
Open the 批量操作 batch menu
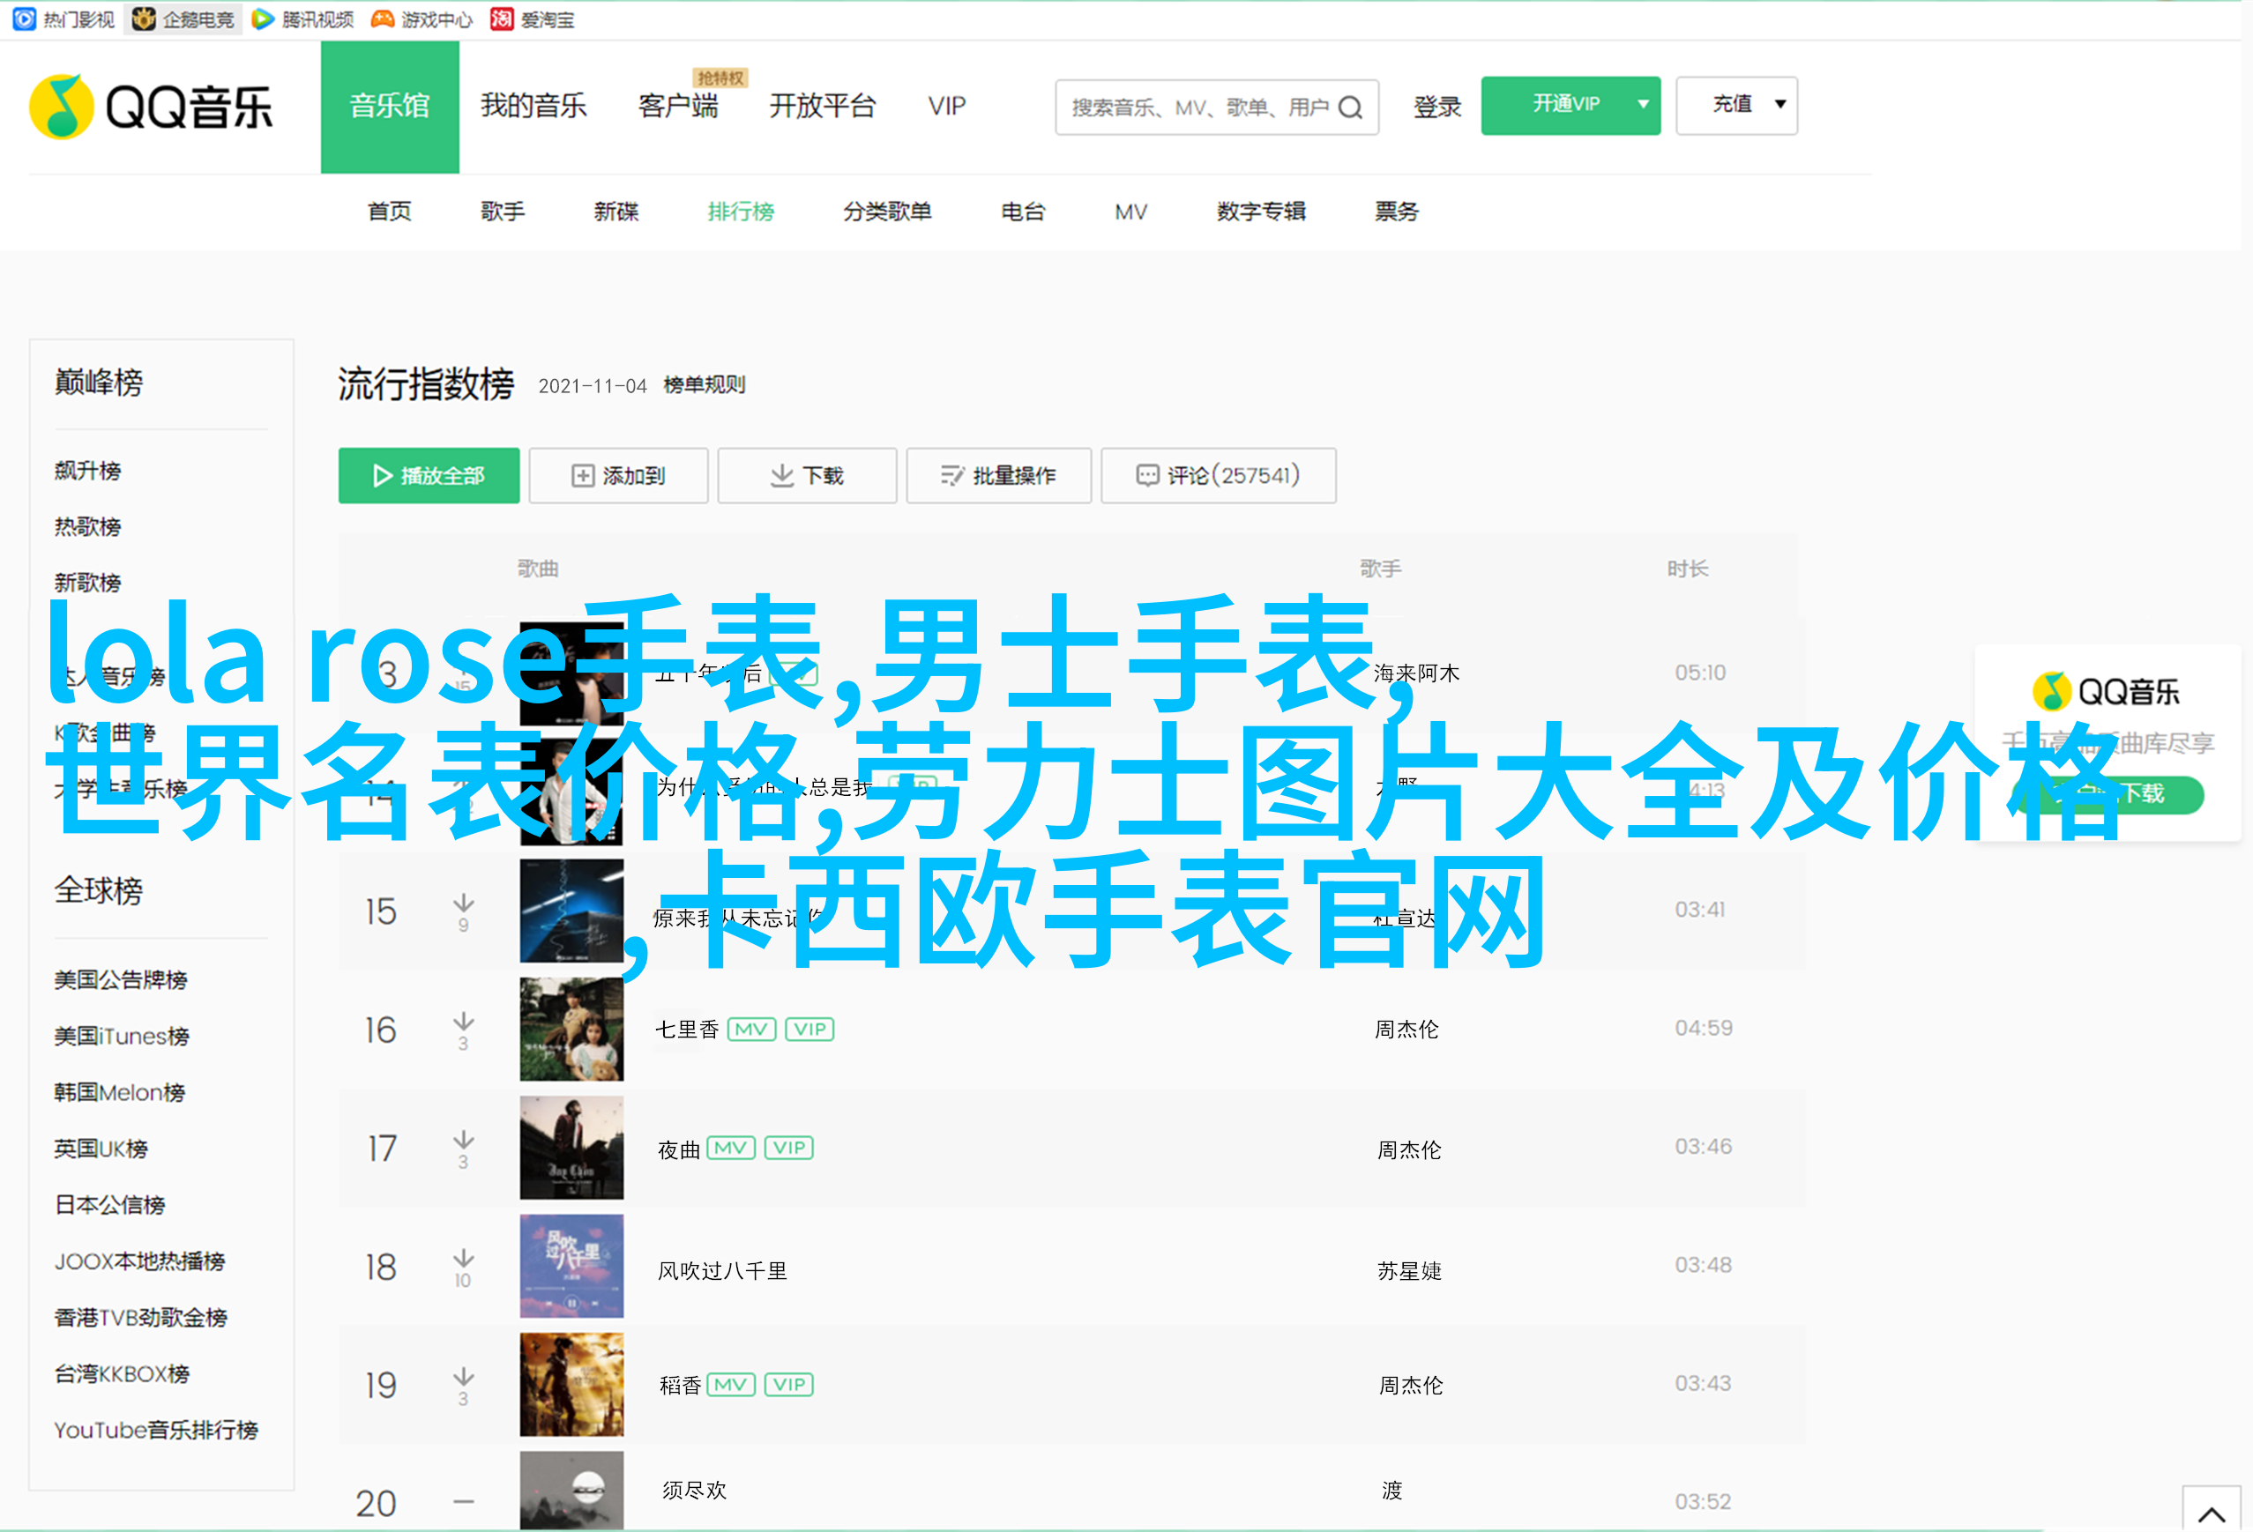(x=997, y=476)
